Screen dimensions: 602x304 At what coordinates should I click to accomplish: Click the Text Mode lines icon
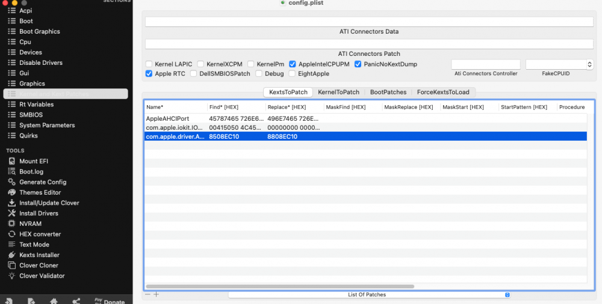point(12,244)
